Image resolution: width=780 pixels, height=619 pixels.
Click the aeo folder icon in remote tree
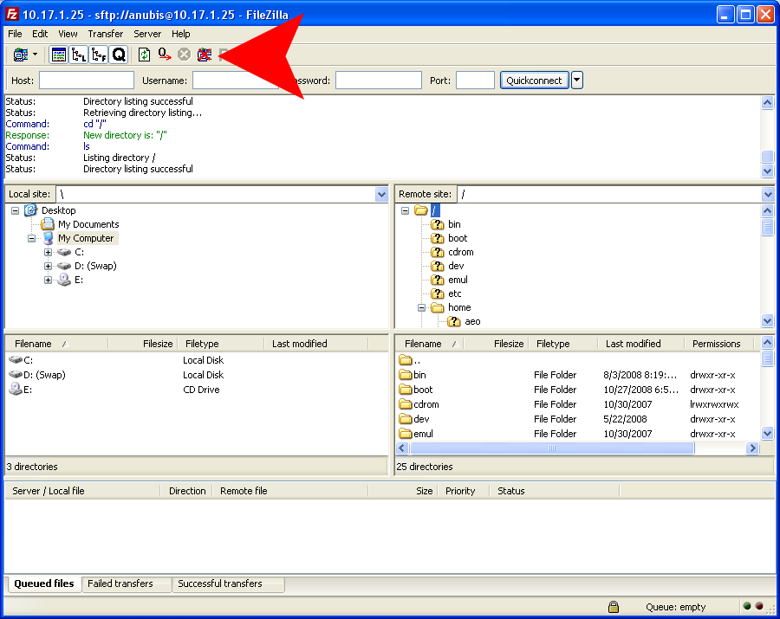[x=453, y=321]
